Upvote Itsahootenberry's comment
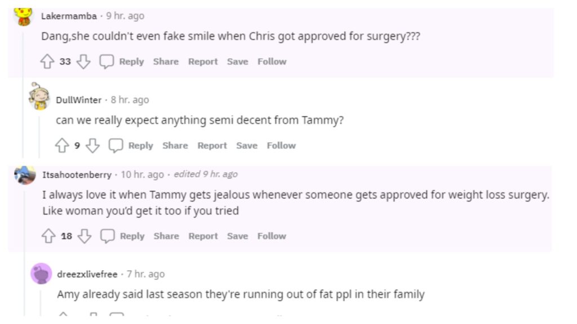Screen dimensions: 577x324 [x=48, y=236]
